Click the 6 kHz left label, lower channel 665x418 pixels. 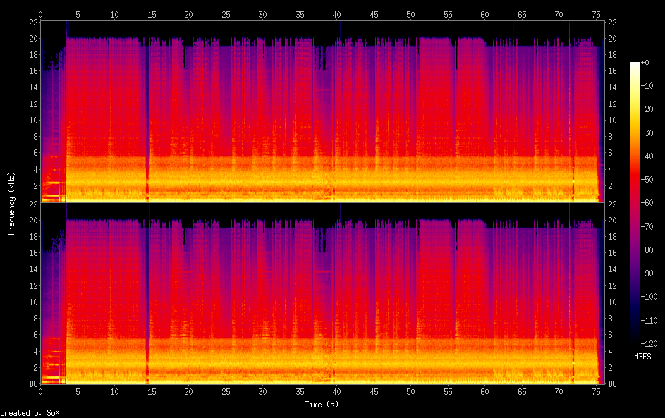(35, 335)
